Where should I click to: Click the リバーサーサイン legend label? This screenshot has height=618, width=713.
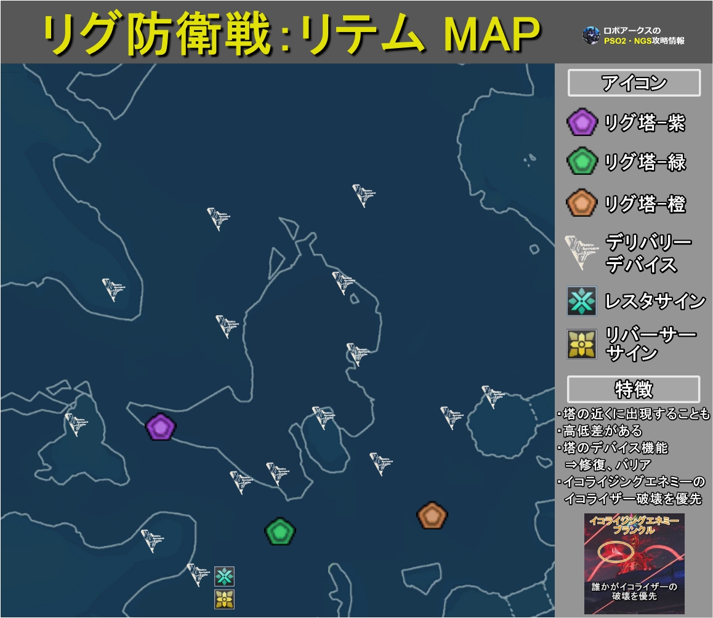point(651,344)
